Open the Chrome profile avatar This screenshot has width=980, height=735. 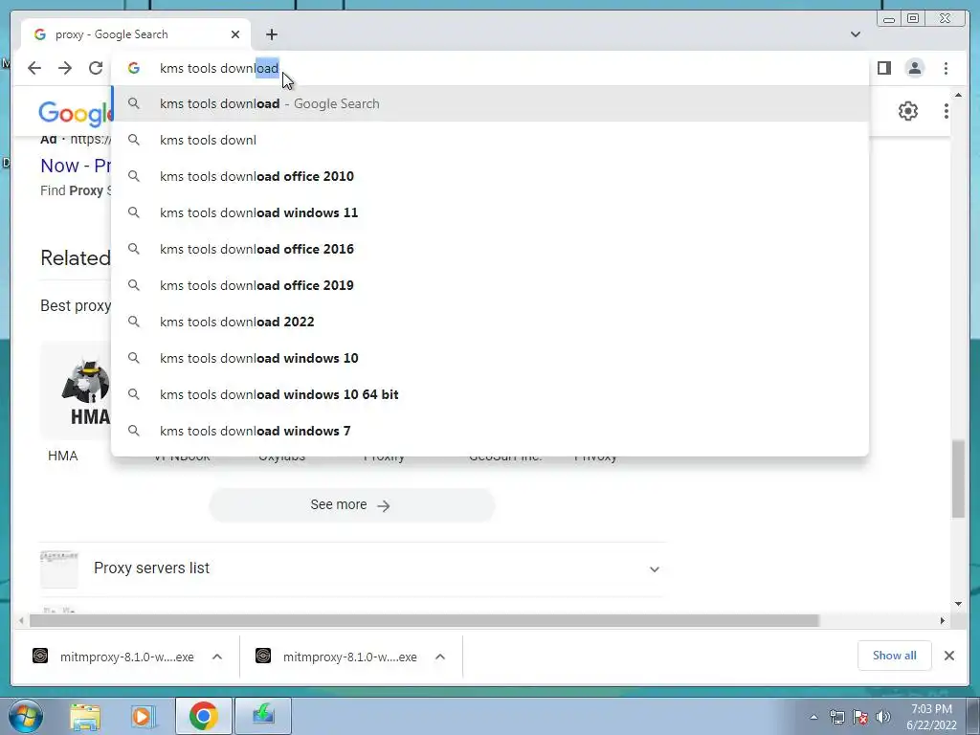pos(914,68)
